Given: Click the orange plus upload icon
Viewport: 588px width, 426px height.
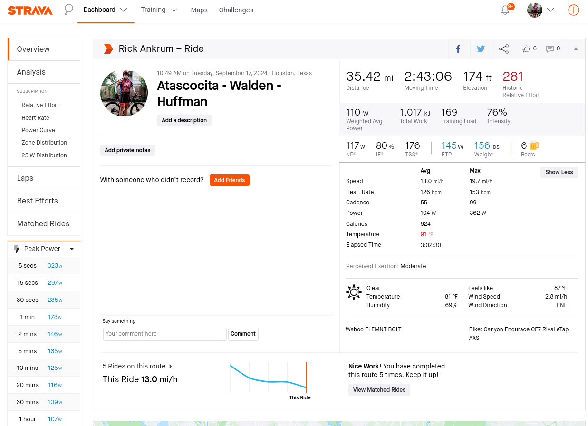Looking at the screenshot, I should coord(574,10).
